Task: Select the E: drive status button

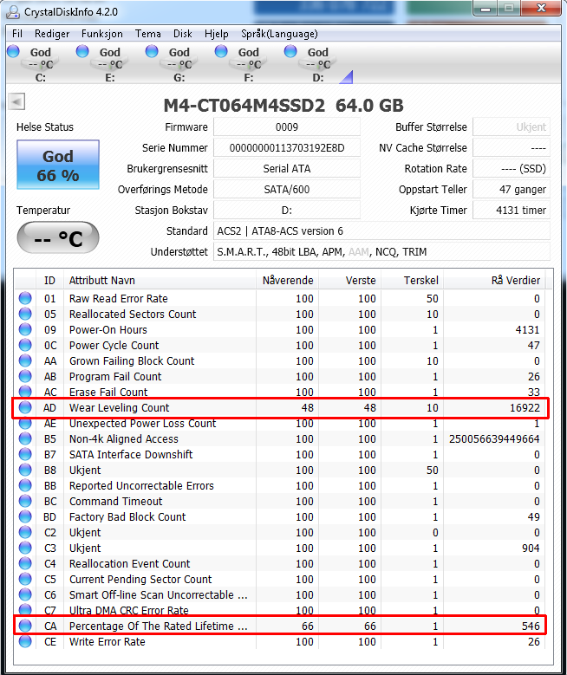Action: click(x=101, y=64)
